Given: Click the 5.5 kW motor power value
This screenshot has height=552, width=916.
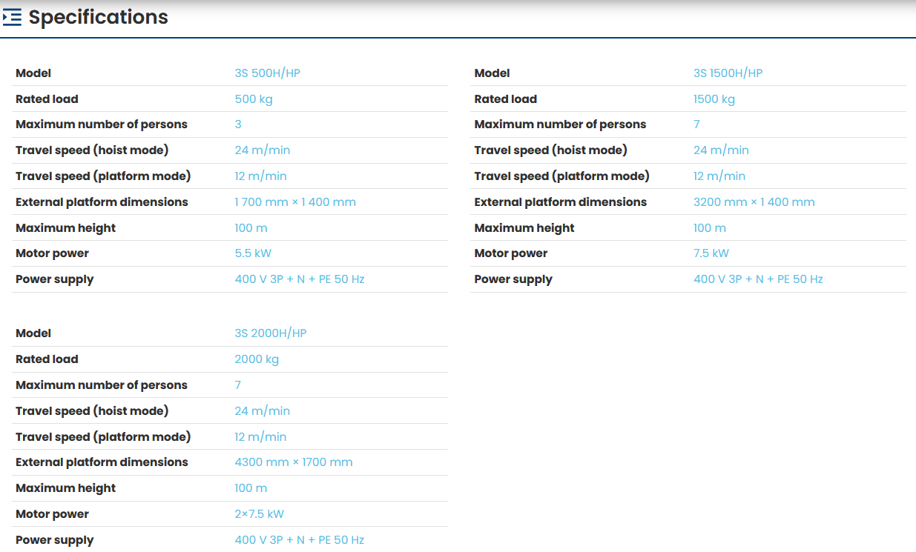Looking at the screenshot, I should tap(253, 253).
